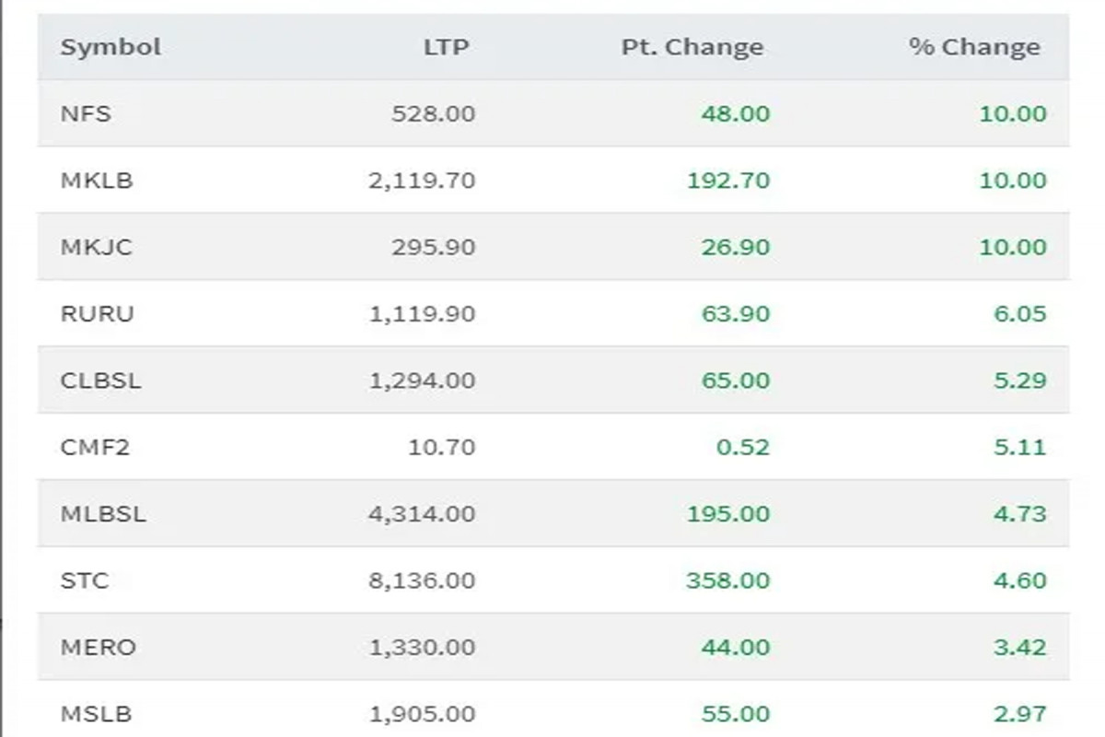Click RURU percent change 6.05

[x=1019, y=314]
